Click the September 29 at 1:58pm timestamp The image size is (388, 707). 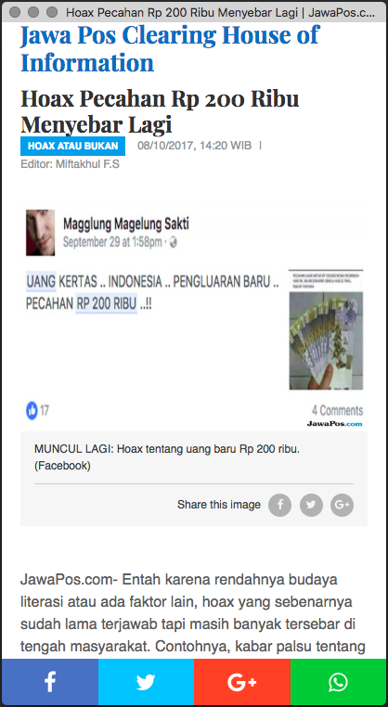tap(112, 242)
